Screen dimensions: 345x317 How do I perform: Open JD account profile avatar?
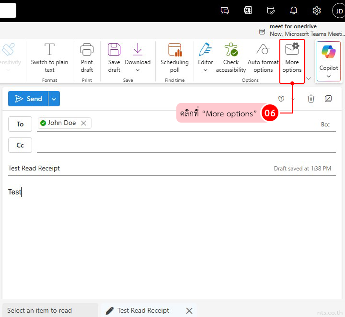click(x=339, y=11)
